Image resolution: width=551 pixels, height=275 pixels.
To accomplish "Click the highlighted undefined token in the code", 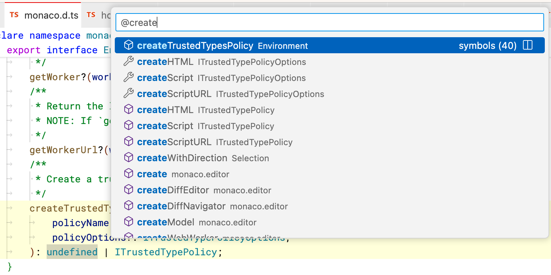I will [x=72, y=252].
